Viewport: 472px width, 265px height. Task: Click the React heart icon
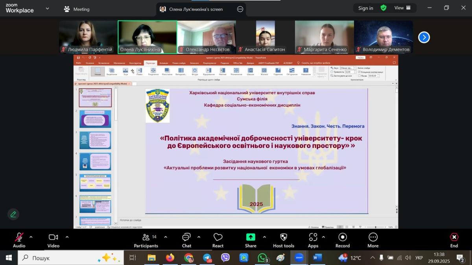click(x=218, y=238)
